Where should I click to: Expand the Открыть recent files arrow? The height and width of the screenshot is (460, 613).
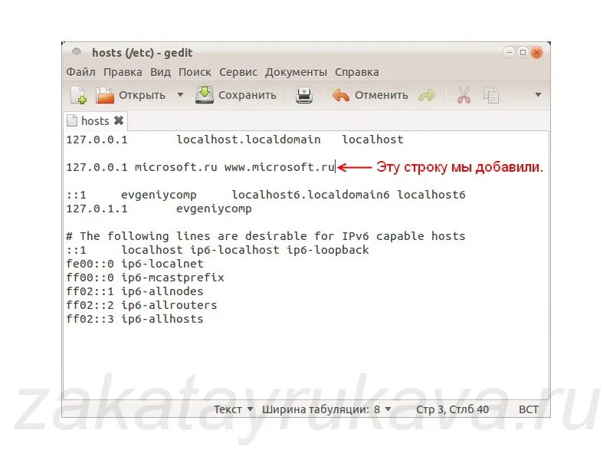pos(180,94)
